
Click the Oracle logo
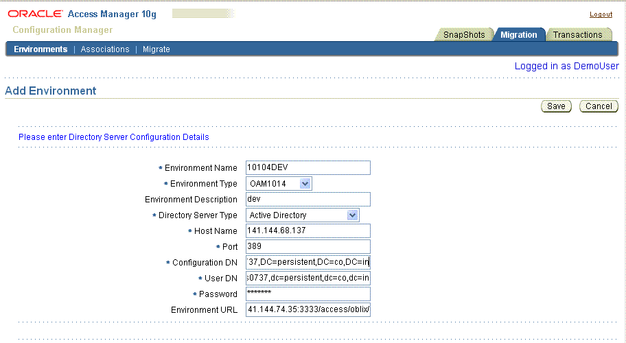tap(35, 14)
